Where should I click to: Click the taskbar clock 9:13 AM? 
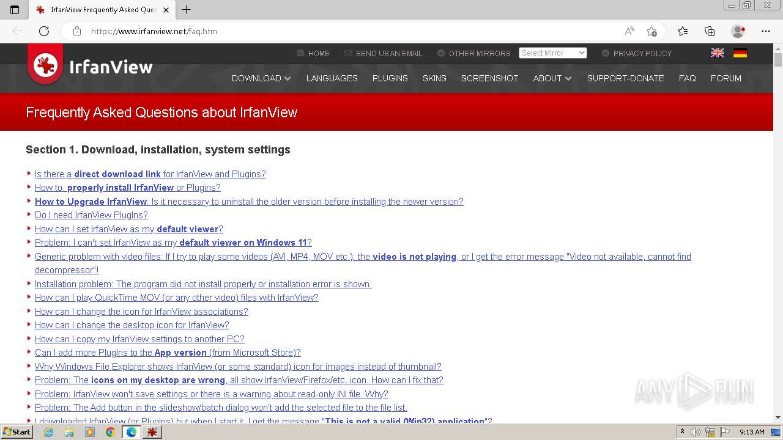click(x=752, y=432)
